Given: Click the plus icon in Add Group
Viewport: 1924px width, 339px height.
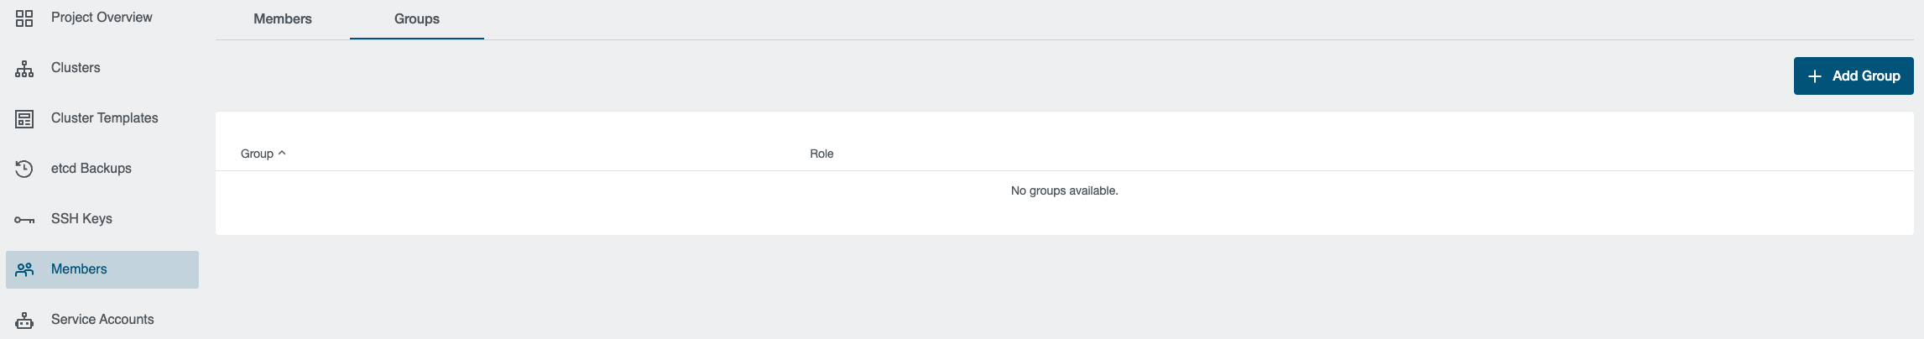Looking at the screenshot, I should [x=1815, y=76].
